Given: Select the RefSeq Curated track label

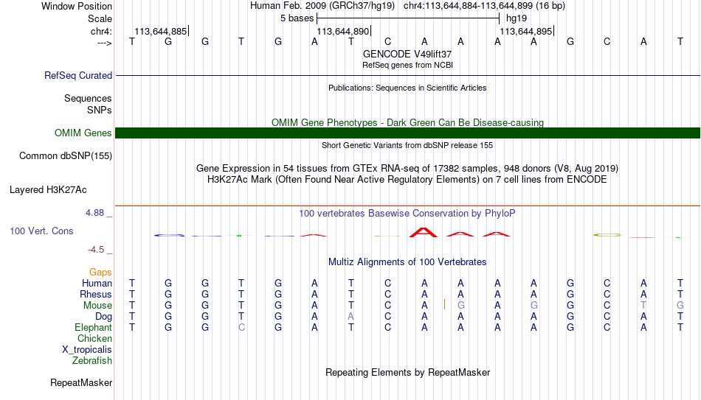Looking at the screenshot, I should [x=78, y=75].
